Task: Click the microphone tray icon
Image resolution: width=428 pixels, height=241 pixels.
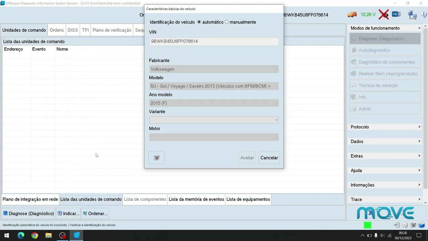Action: coord(376,236)
